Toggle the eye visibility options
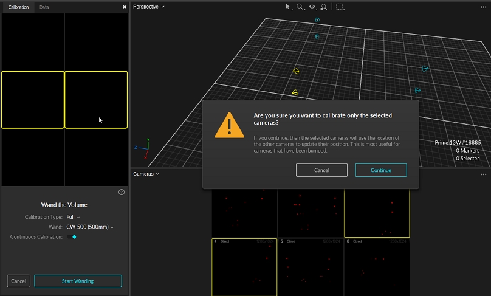 [x=312, y=7]
